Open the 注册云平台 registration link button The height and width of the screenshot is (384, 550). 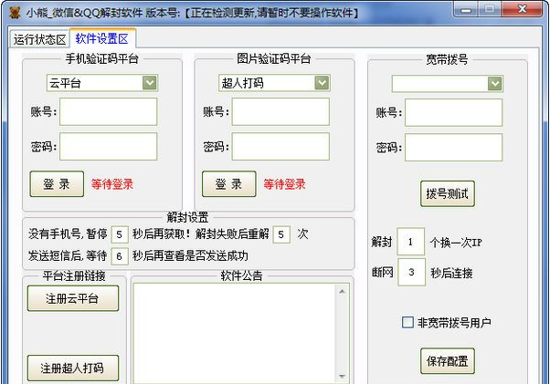pos(73,298)
